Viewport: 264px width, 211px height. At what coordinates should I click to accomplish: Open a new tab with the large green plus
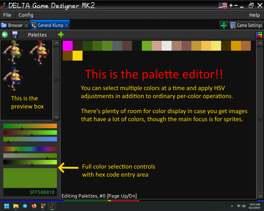click(224, 25)
